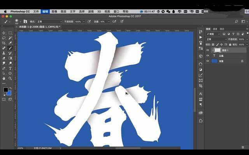Screen dimensions: 249x155
Task: Hide the 背景 background layer
Action: click(x=207, y=61)
